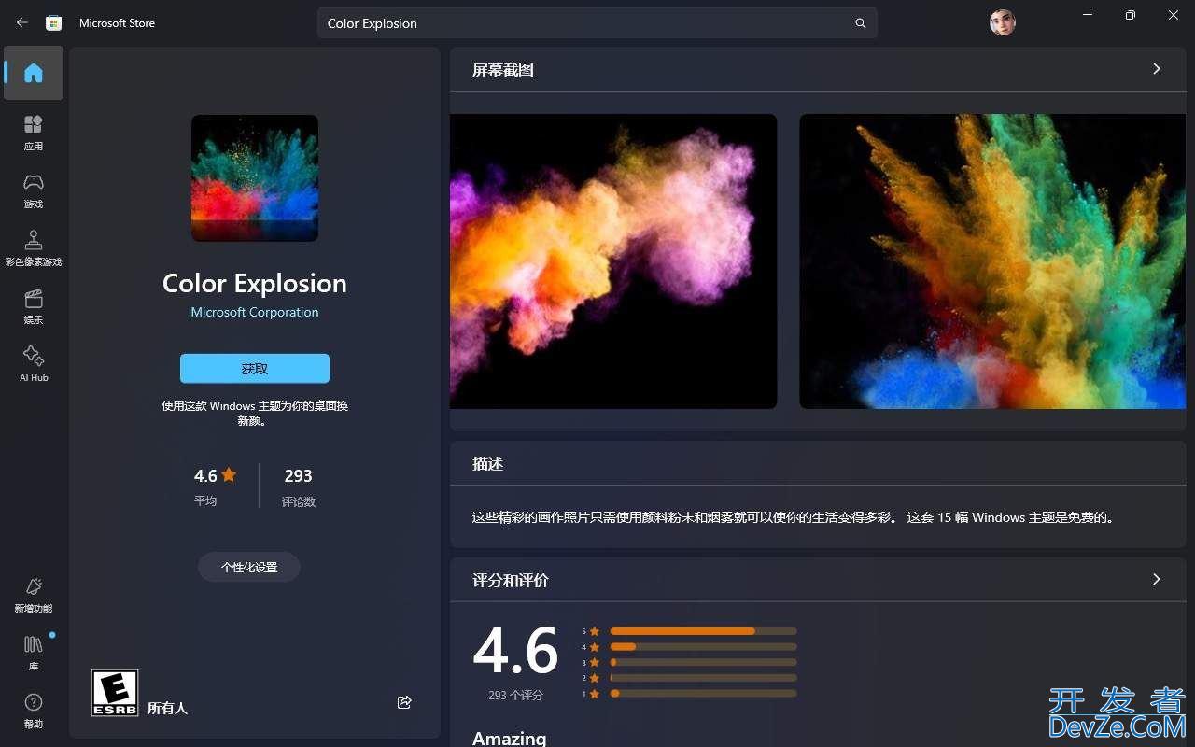Open the AI Hub sidebar section

coord(34,364)
